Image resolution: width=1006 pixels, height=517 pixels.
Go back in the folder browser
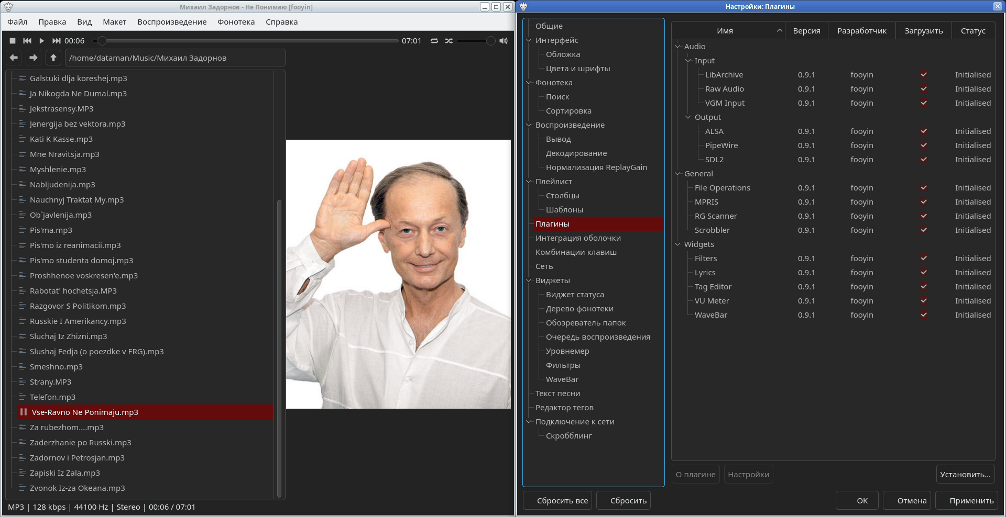[14, 58]
